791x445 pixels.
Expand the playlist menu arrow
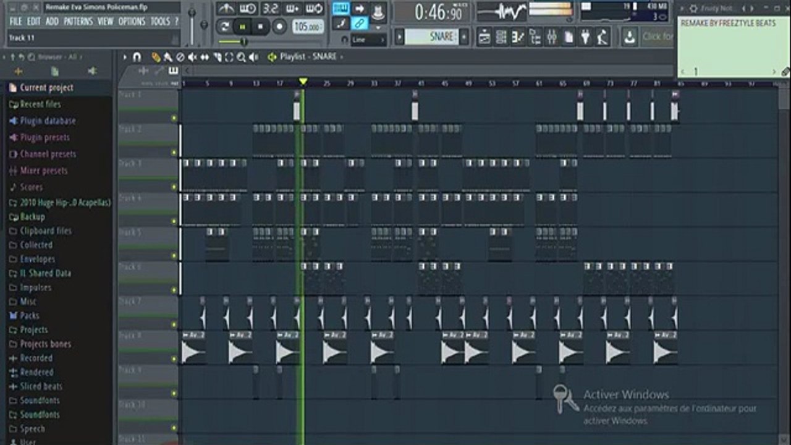tap(125, 57)
